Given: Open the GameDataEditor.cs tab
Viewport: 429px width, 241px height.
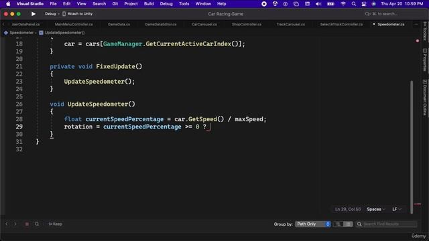Looking at the screenshot, I should tap(161, 24).
